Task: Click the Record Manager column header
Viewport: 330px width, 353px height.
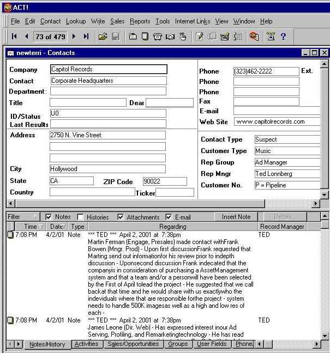Action: click(282, 226)
